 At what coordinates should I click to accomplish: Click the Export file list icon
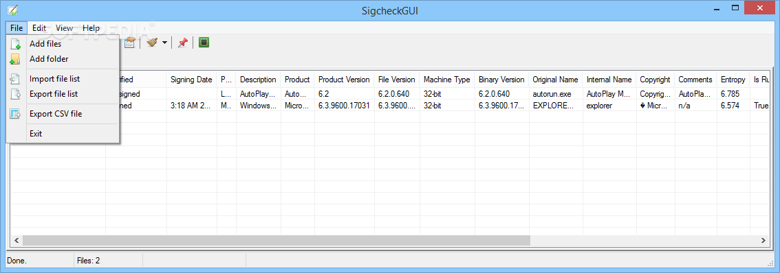point(15,94)
